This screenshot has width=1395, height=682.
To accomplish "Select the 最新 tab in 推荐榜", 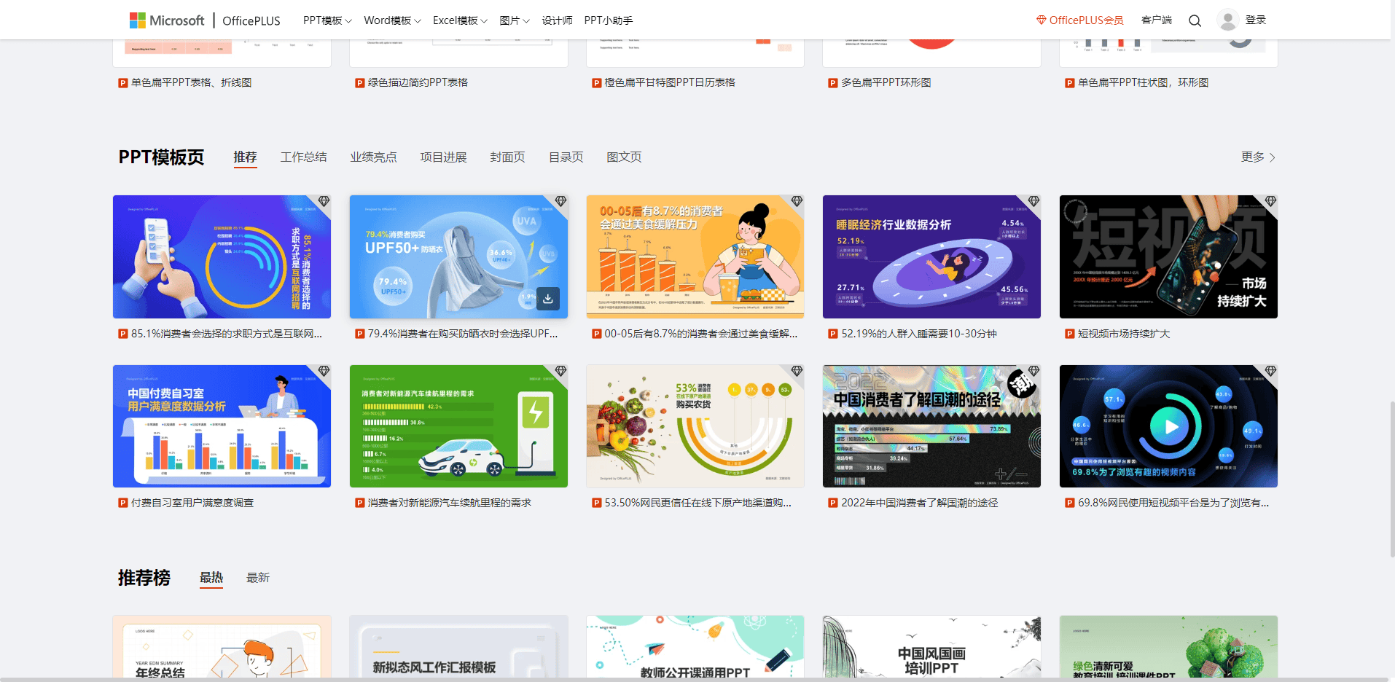I will [x=258, y=577].
